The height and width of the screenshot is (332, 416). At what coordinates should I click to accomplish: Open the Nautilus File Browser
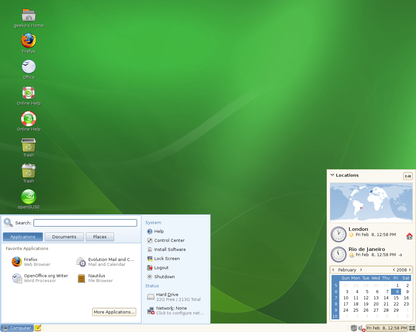97,278
